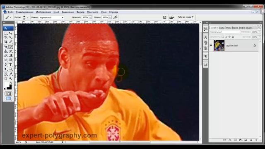Select the Brush tool in toolbox

click(10, 47)
